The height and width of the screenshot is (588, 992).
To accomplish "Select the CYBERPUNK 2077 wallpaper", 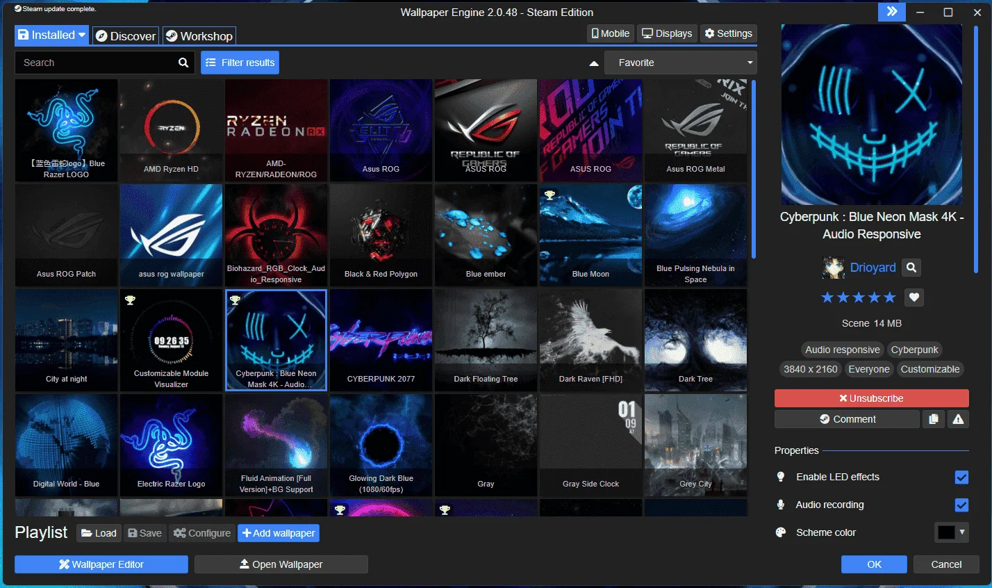I will (x=381, y=341).
